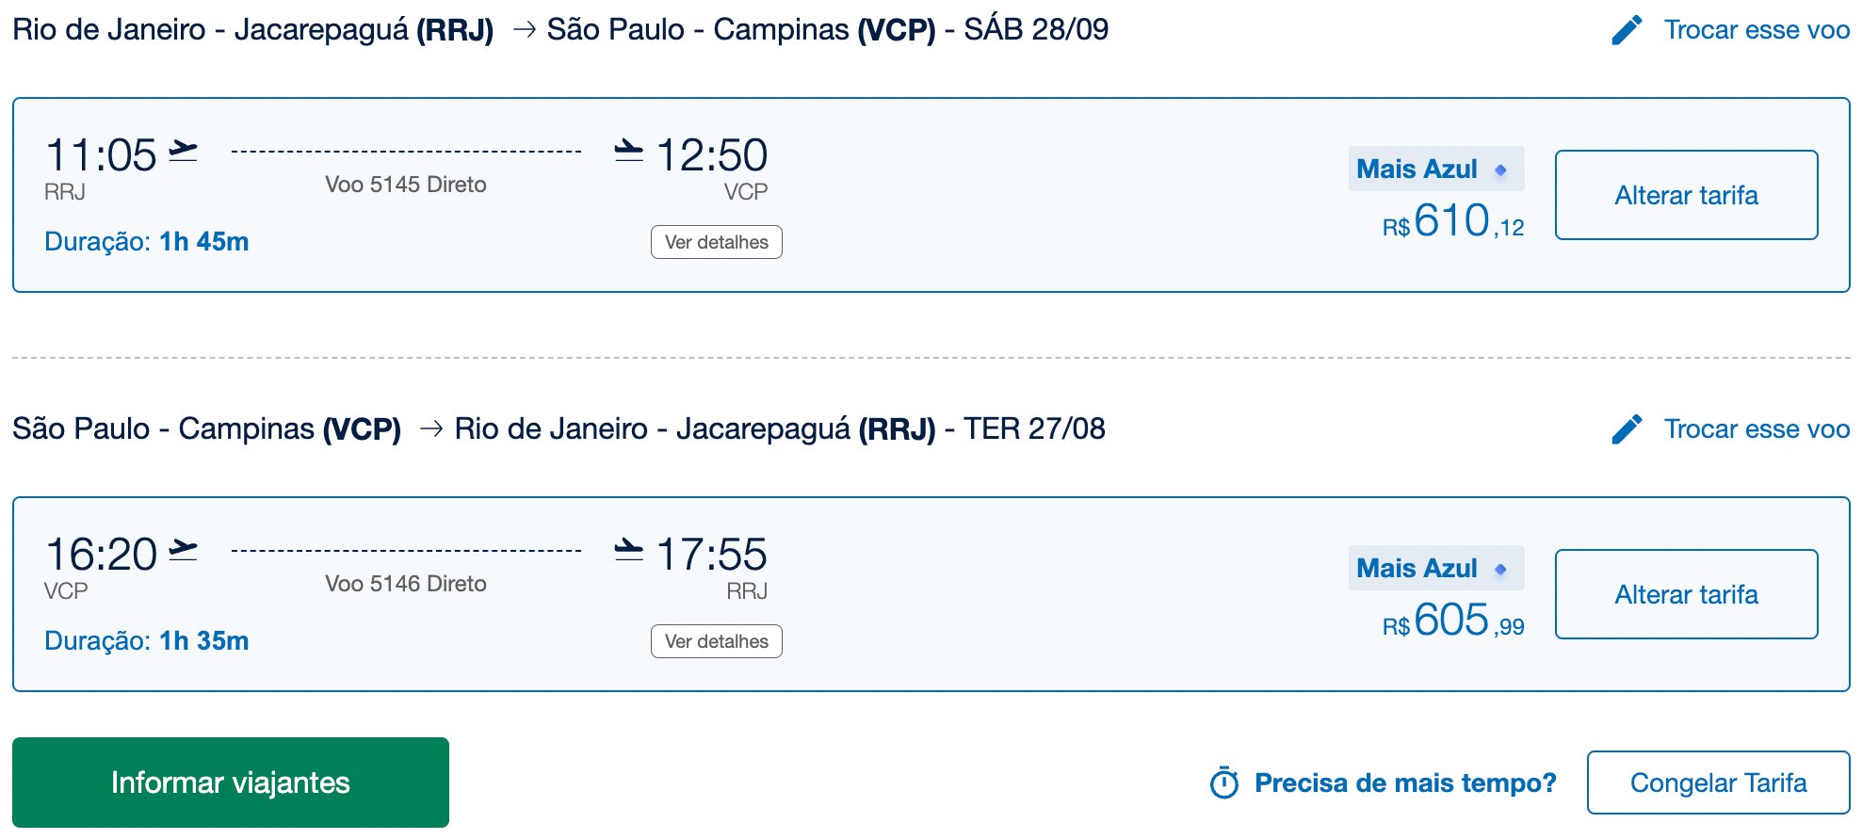The image size is (1862, 839).
Task: Click the green Informar viajantes button
Action: (x=231, y=783)
